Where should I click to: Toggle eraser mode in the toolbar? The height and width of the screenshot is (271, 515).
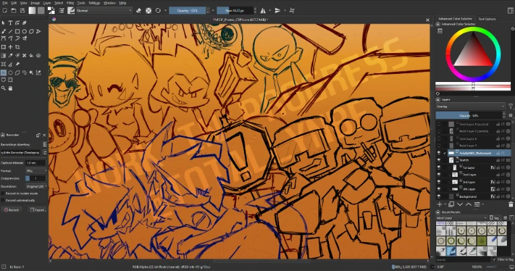(139, 11)
